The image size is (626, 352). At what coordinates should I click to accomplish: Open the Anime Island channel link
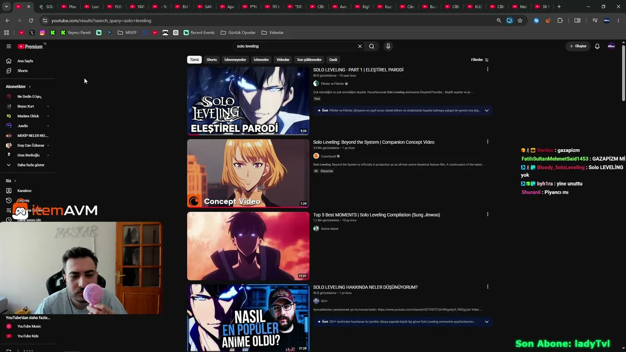(x=330, y=229)
